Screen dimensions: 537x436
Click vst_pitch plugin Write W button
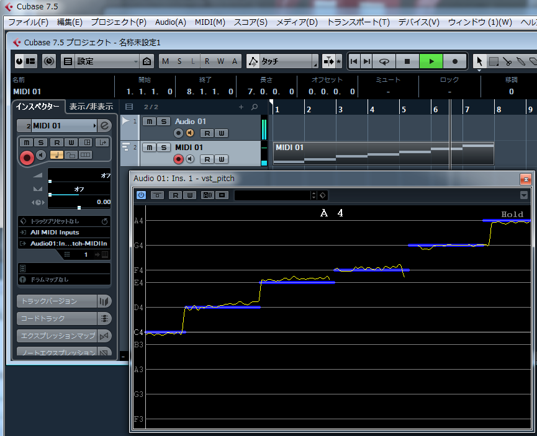pos(190,195)
